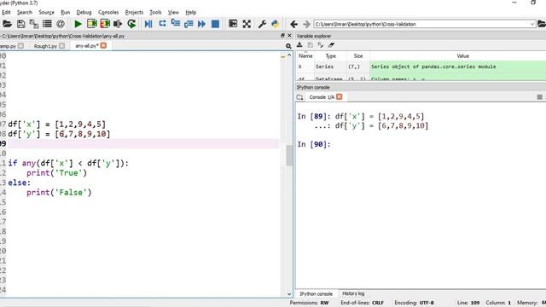
Task: Select IPython console bottom tab
Action: tap(317, 293)
